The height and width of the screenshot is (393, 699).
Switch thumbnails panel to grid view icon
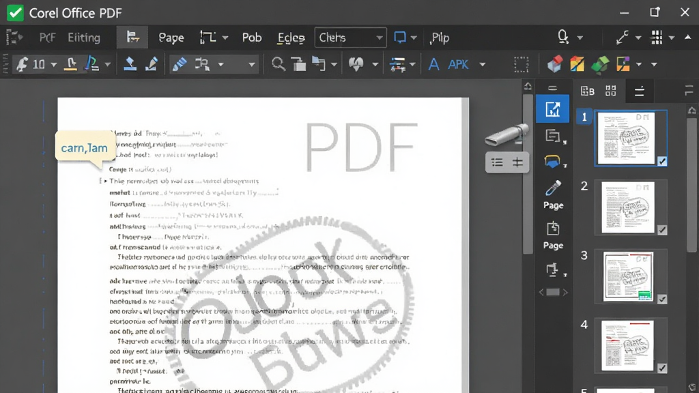coord(611,91)
